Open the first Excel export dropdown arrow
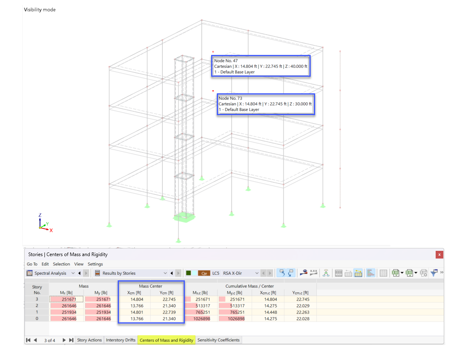466x349 pixels. (402, 273)
